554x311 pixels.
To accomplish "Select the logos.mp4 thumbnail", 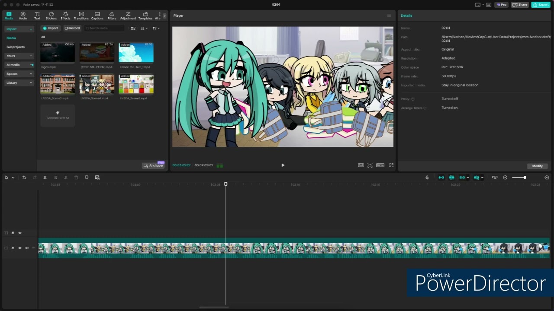I will point(58,53).
